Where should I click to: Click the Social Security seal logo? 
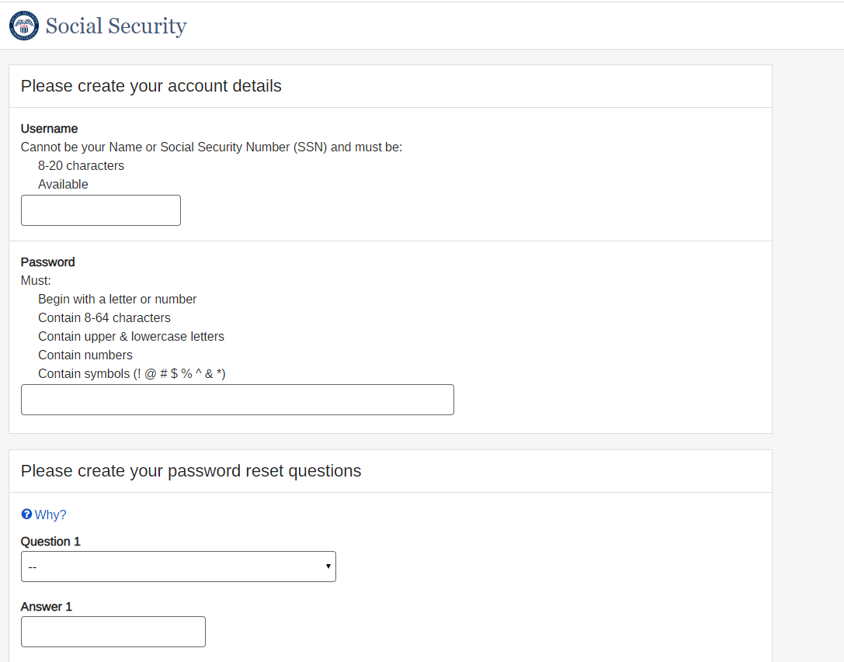pos(24,26)
